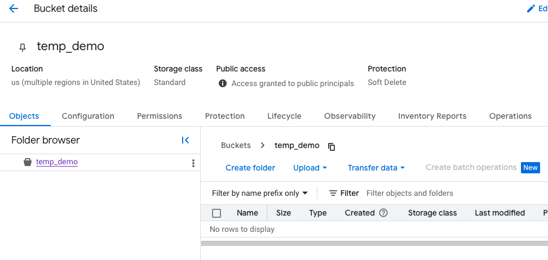
Task: Click the Access granted to public principals text
Action: click(x=293, y=83)
